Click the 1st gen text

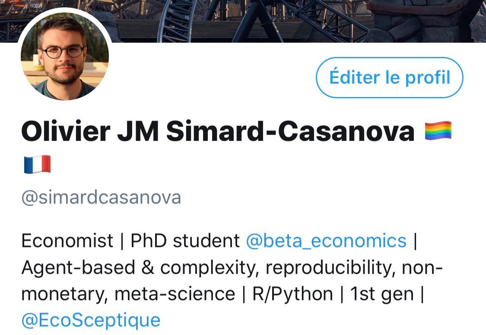tap(382, 294)
